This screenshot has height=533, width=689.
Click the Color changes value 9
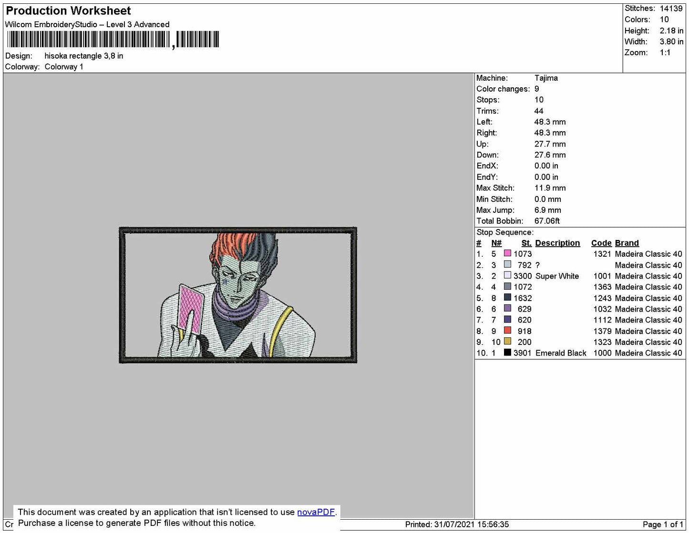click(537, 89)
